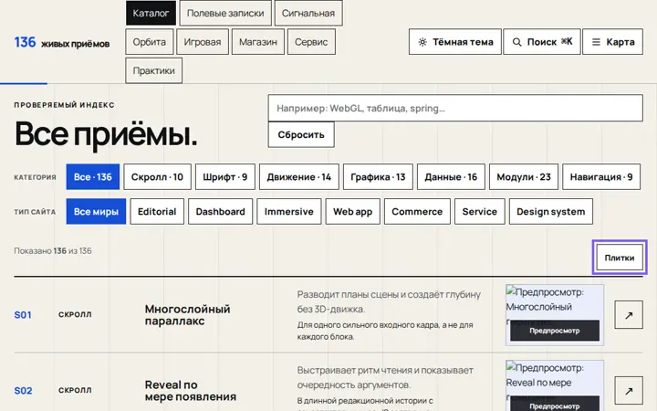This screenshot has height=411, width=657.
Task: Filter by Графика · 13 category
Action: (378, 176)
